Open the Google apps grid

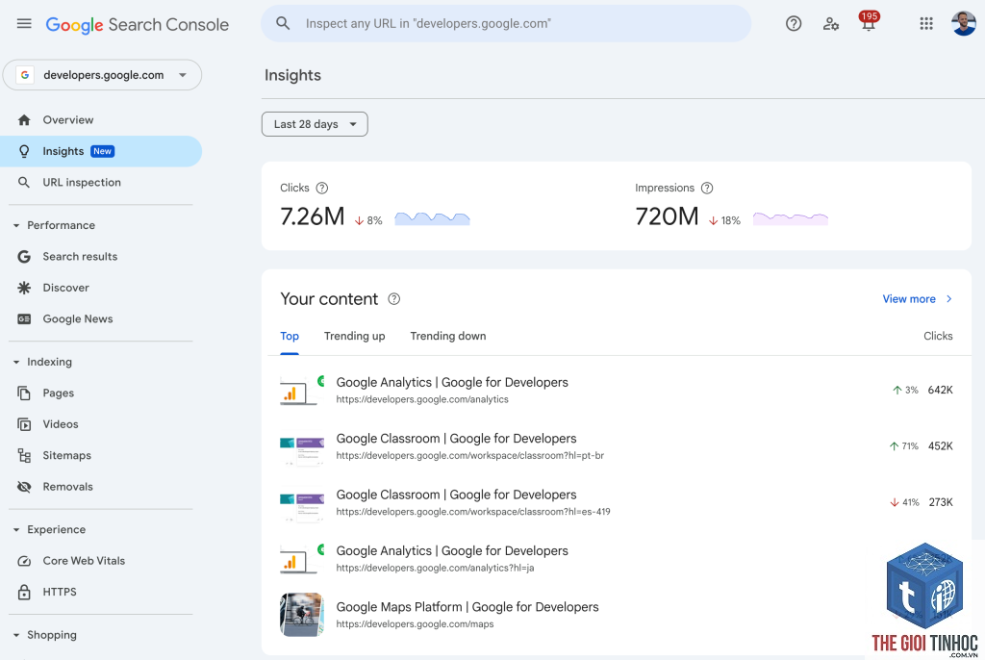tap(926, 24)
